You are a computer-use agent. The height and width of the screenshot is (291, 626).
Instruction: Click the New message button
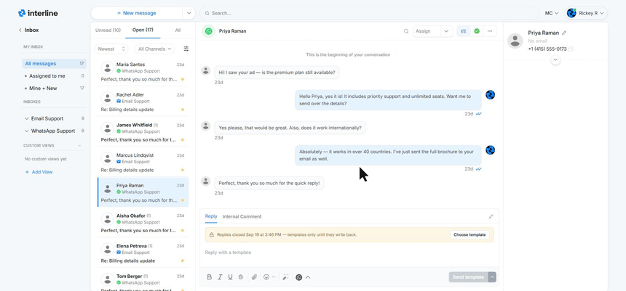[137, 13]
